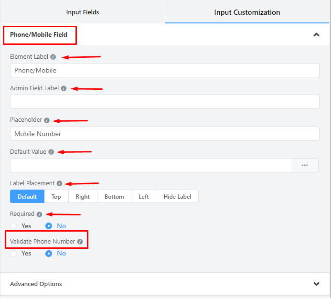Viewport: 331px width, 298px height.
Task: Select No for Validate Phone Number
Action: tap(49, 253)
